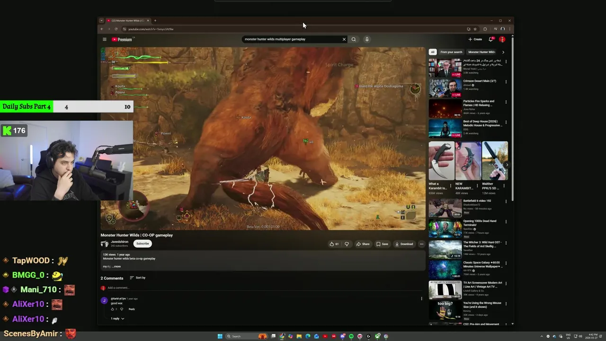The image size is (606, 341).
Task: Open Xbox app from the taskbar
Action: 377,336
